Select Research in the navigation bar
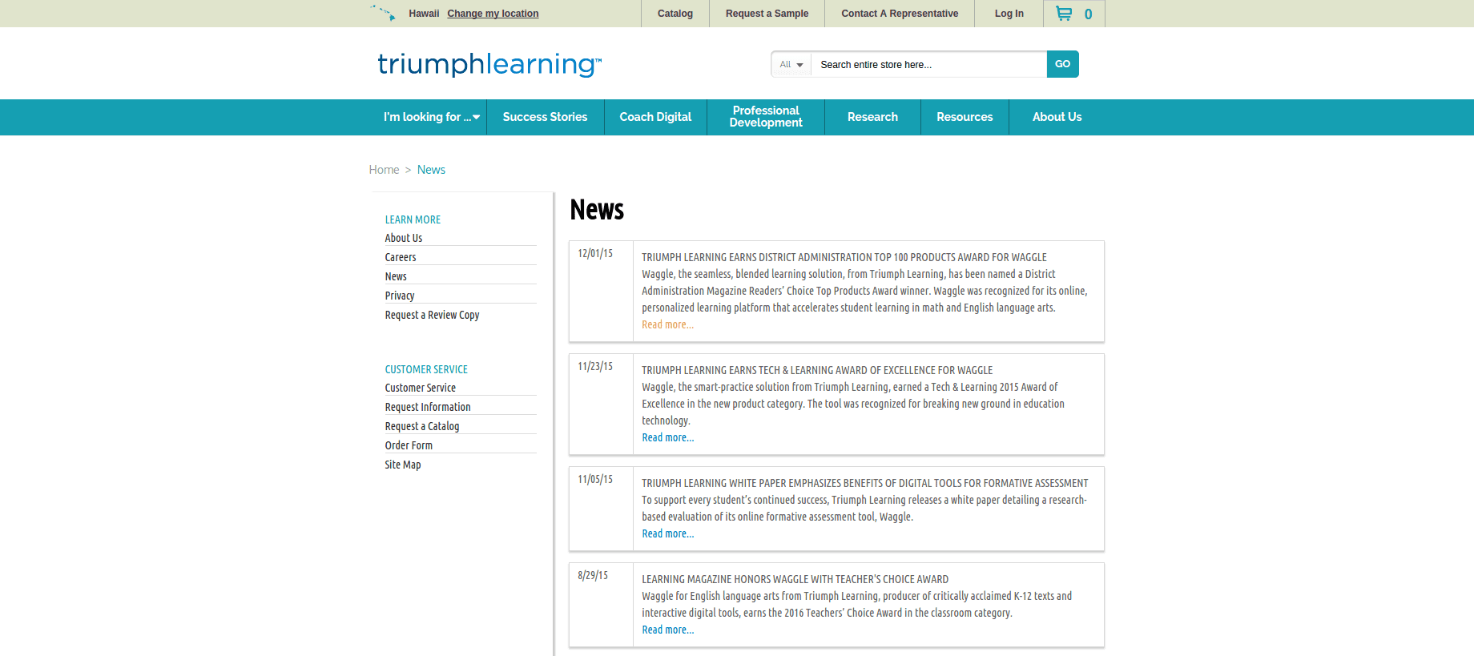The image size is (1474, 656). coord(872,117)
